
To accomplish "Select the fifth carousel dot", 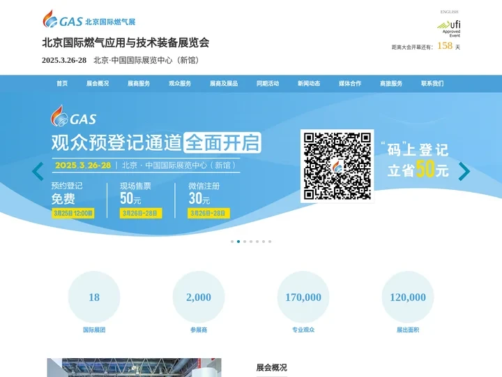I will tap(257, 242).
